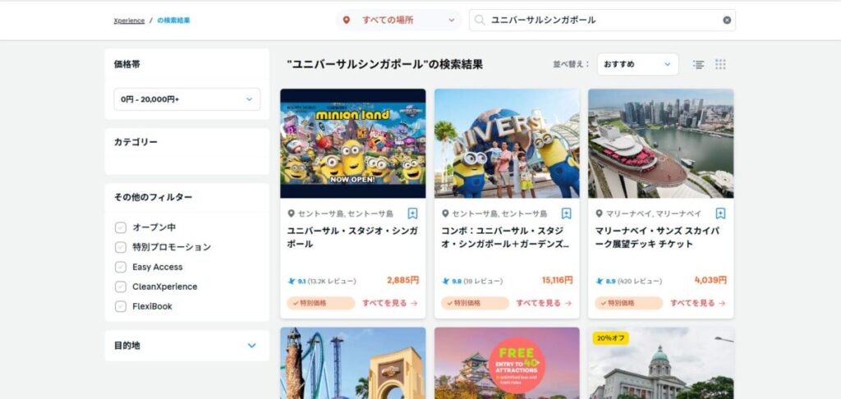Select the FlexiBook checkbox
841x399 pixels.
(x=121, y=307)
